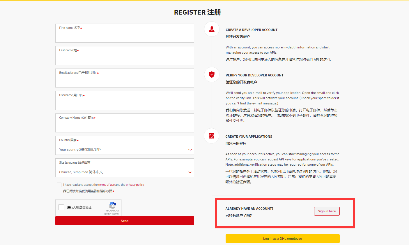The width and height of the screenshot is (409, 245).
Task: Open the terms of use link
Action: coord(106,185)
